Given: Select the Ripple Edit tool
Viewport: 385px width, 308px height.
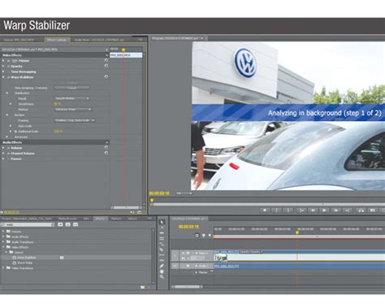Looking at the screenshot, I should [162, 233].
